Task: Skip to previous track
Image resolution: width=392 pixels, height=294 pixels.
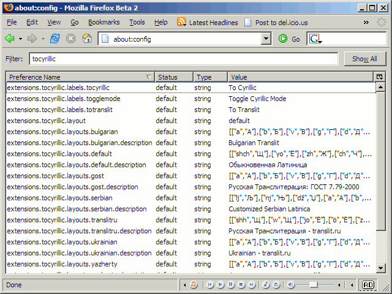Action: click(210, 284)
